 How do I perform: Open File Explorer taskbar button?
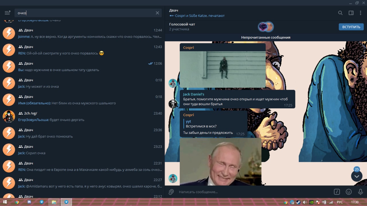(x=54, y=202)
